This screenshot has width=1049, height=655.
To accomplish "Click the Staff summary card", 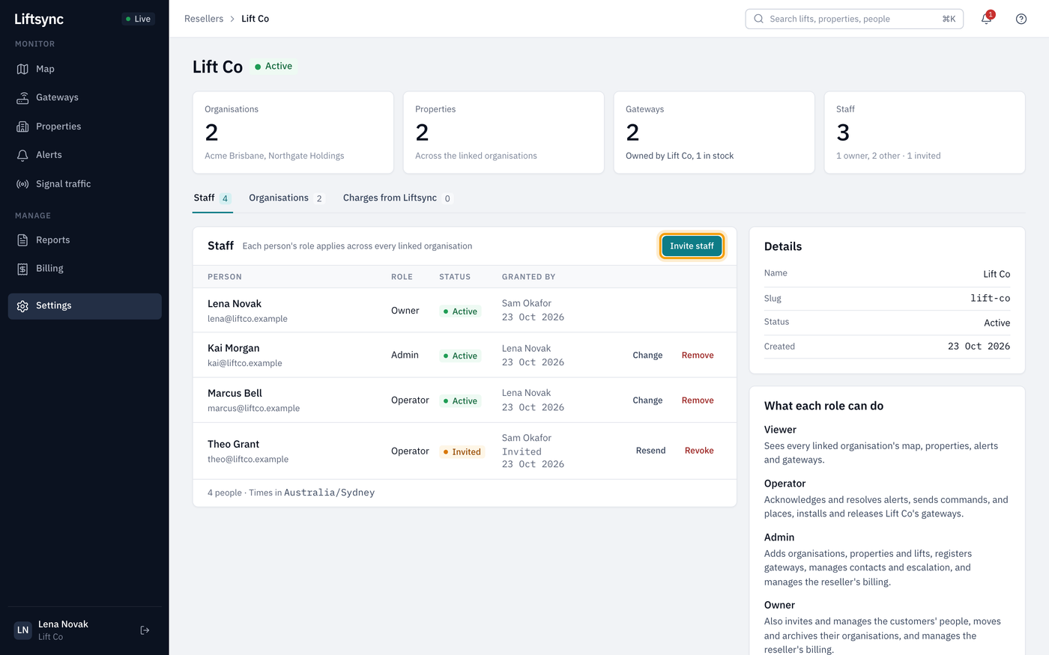I will 925,132.
